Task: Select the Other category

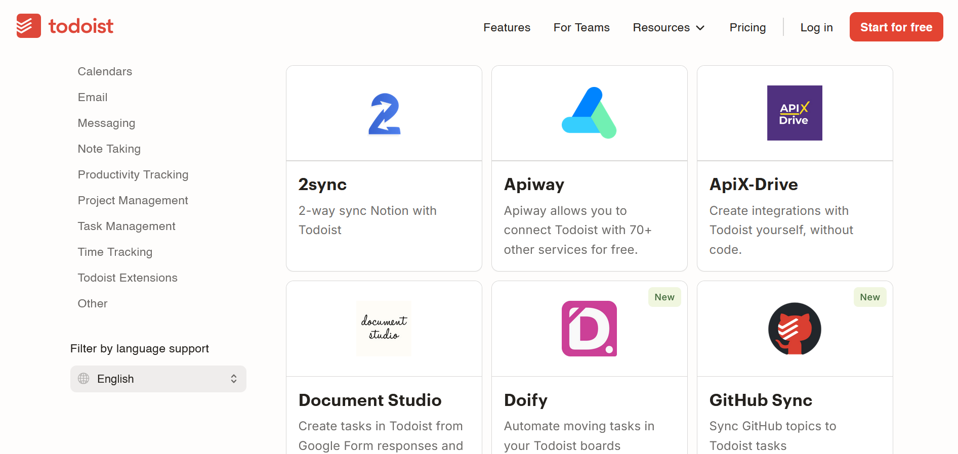Action: [93, 303]
